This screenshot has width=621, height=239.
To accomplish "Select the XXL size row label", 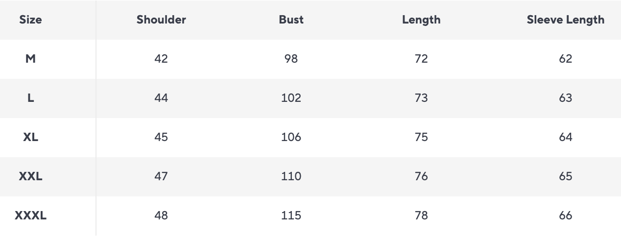I will point(30,176).
